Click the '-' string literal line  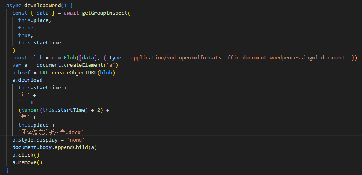coord(26,103)
